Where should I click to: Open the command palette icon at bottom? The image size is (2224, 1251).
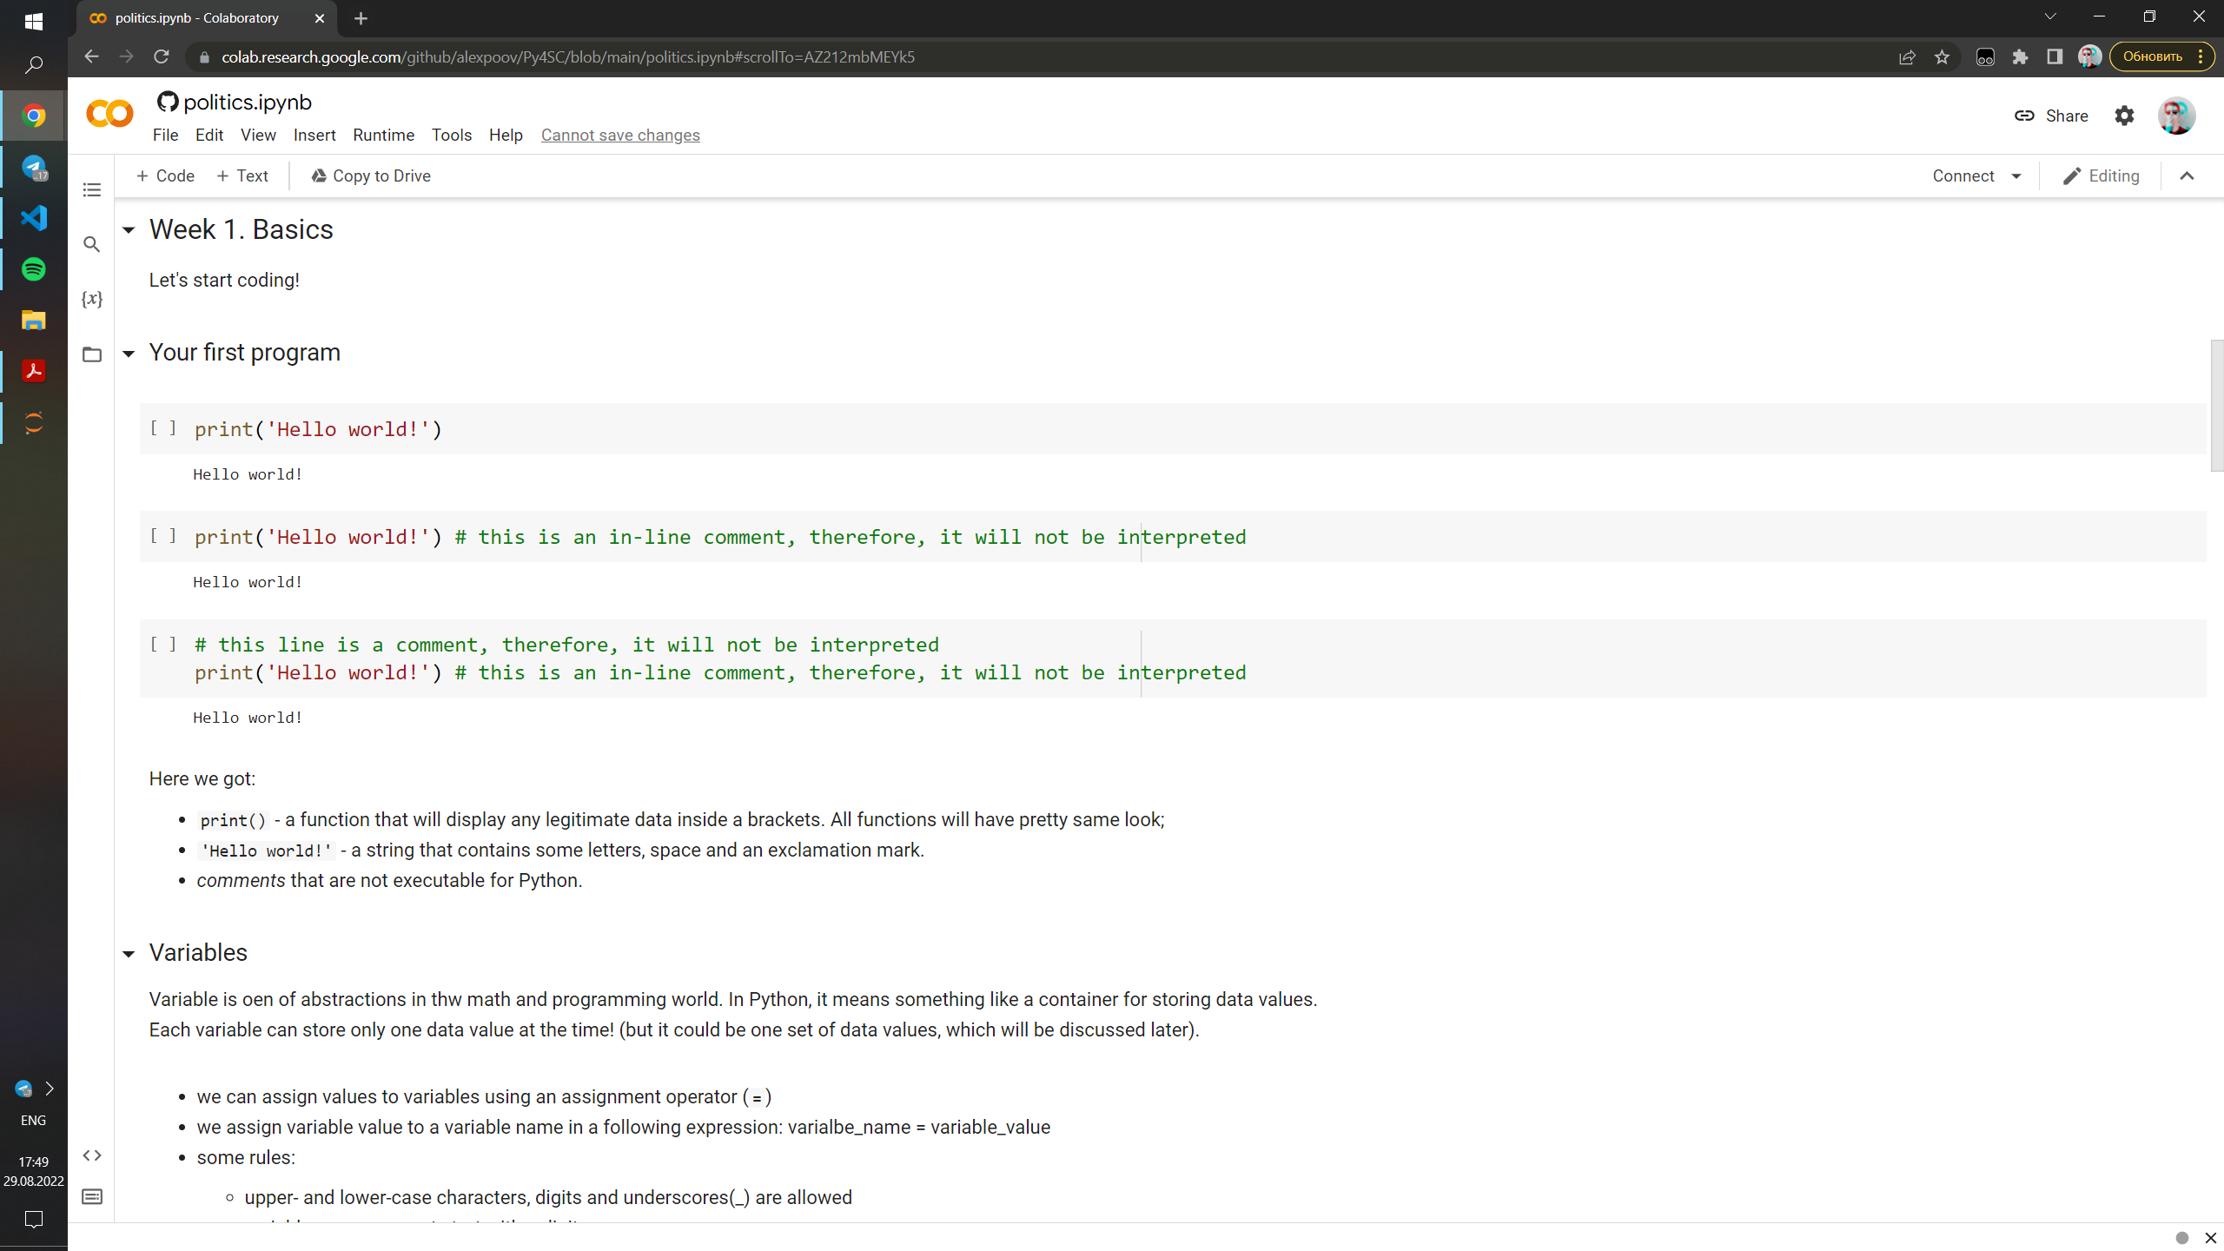point(92,1196)
